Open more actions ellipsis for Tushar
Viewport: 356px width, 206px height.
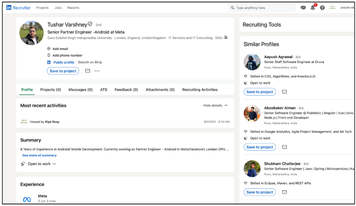tap(97, 71)
